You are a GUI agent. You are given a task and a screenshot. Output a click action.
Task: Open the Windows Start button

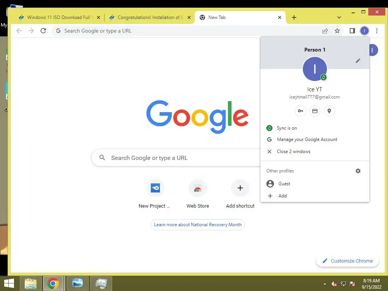click(x=9, y=283)
